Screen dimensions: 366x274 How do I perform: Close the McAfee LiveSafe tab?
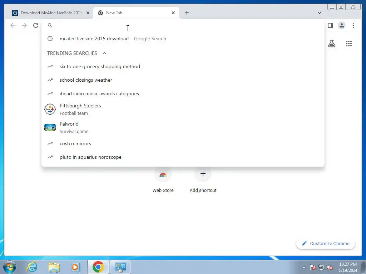click(x=88, y=13)
